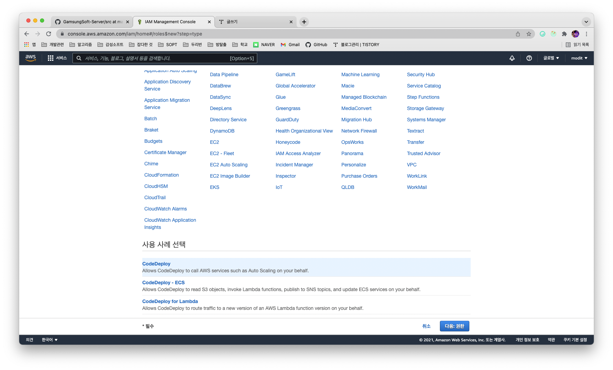Open the 학교 bookmark folder
Screen dimensions: 613x370
tap(240, 45)
